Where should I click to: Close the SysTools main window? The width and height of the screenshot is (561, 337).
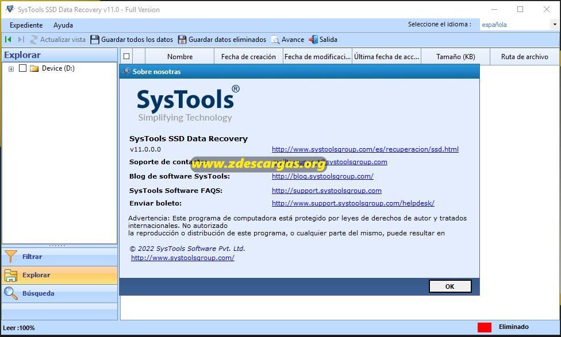coord(547,9)
